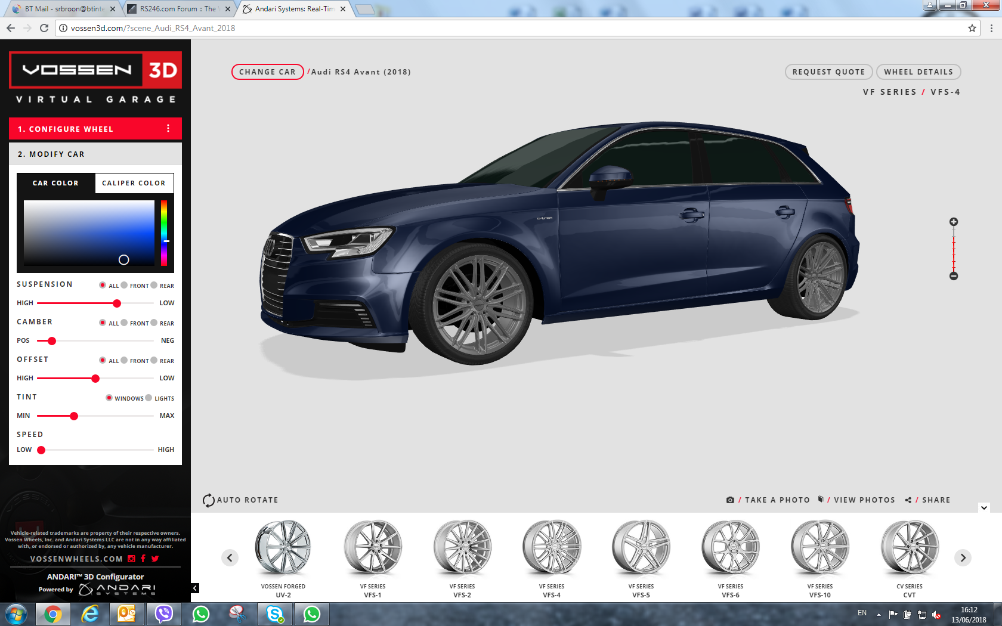This screenshot has width=1002, height=626.
Task: Click the View Photos icon
Action: click(x=821, y=500)
